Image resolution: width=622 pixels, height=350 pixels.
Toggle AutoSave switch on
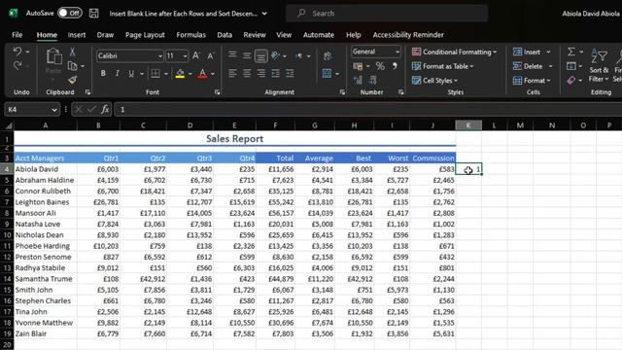pos(70,13)
